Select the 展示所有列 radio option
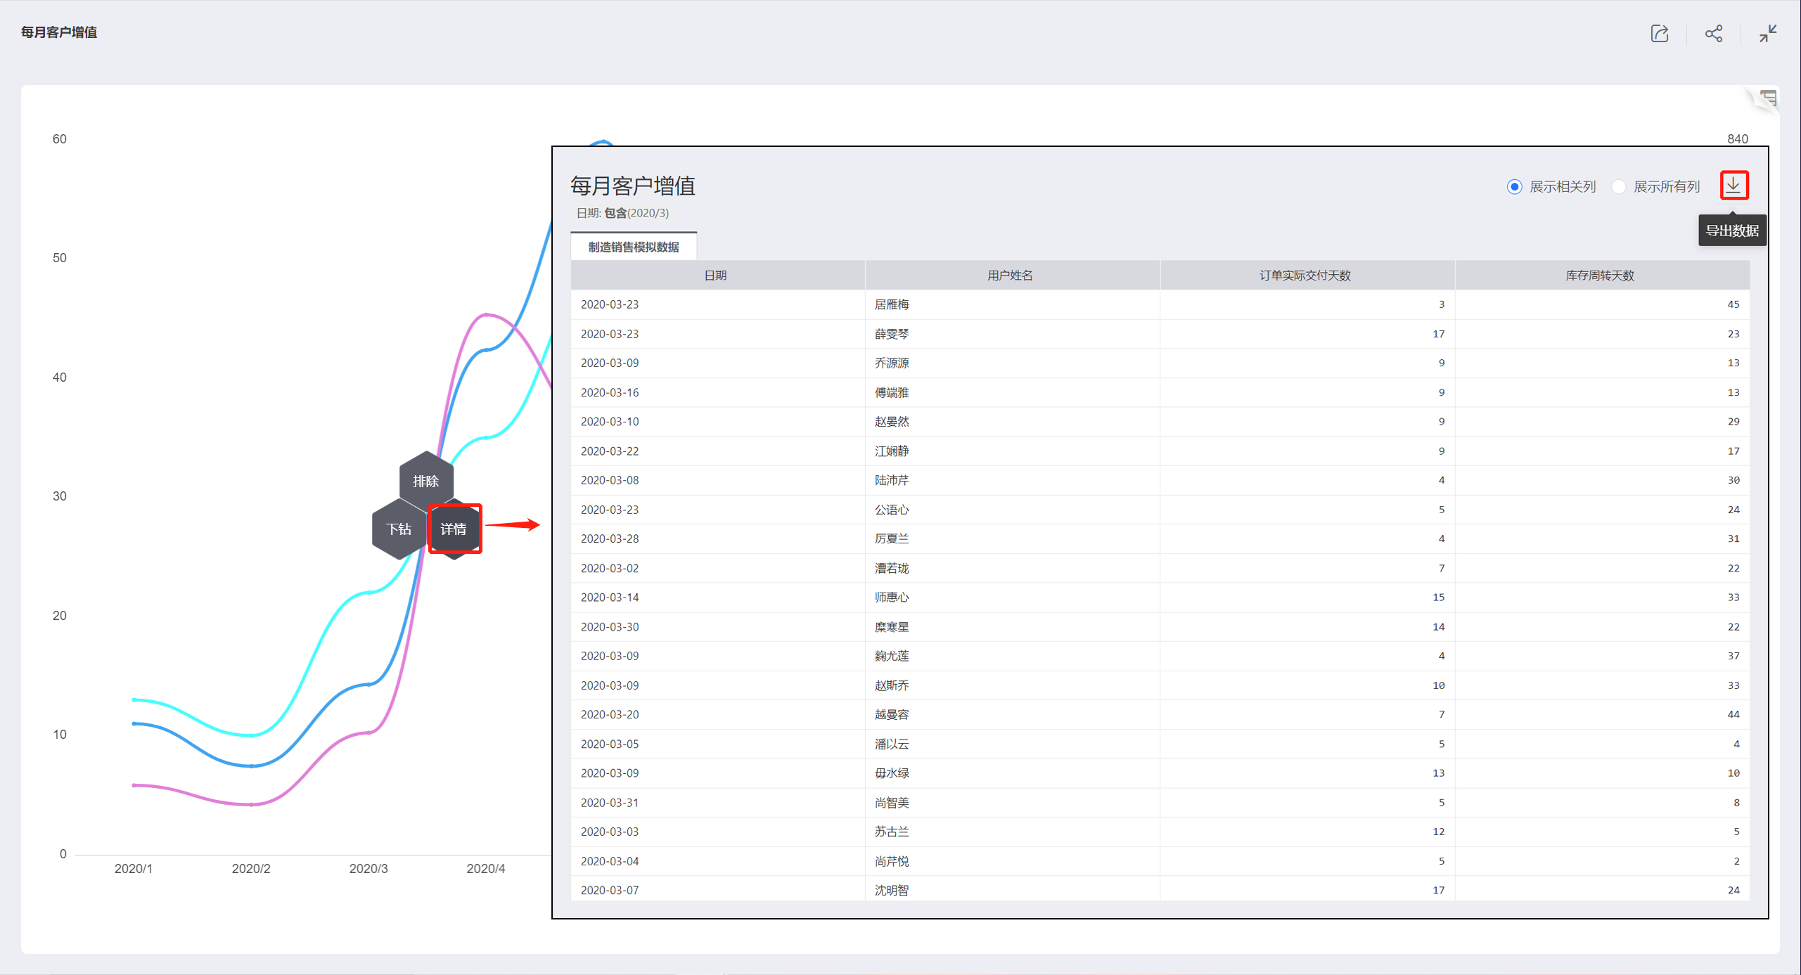The height and width of the screenshot is (975, 1801). pos(1619,186)
